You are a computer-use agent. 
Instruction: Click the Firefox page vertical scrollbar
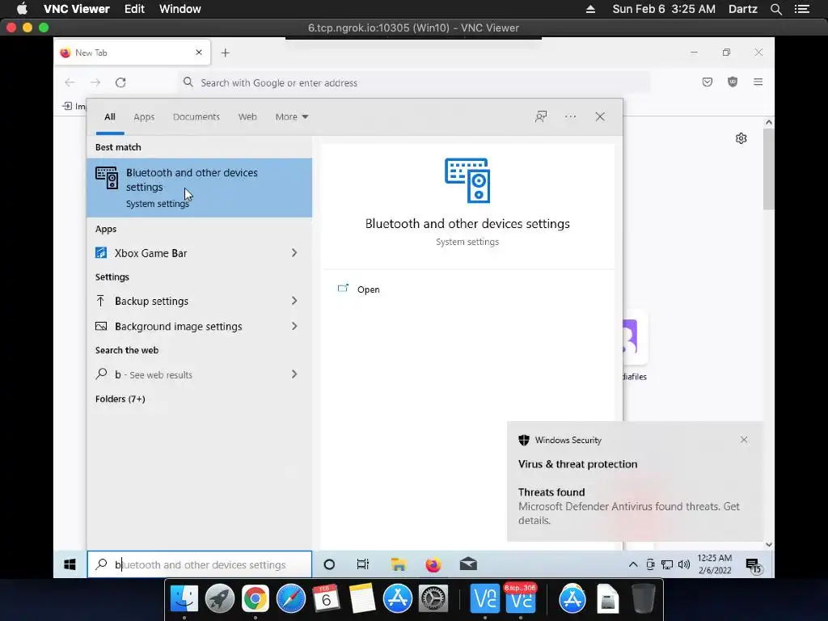(769, 169)
